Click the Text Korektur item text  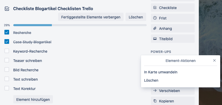[24, 89]
